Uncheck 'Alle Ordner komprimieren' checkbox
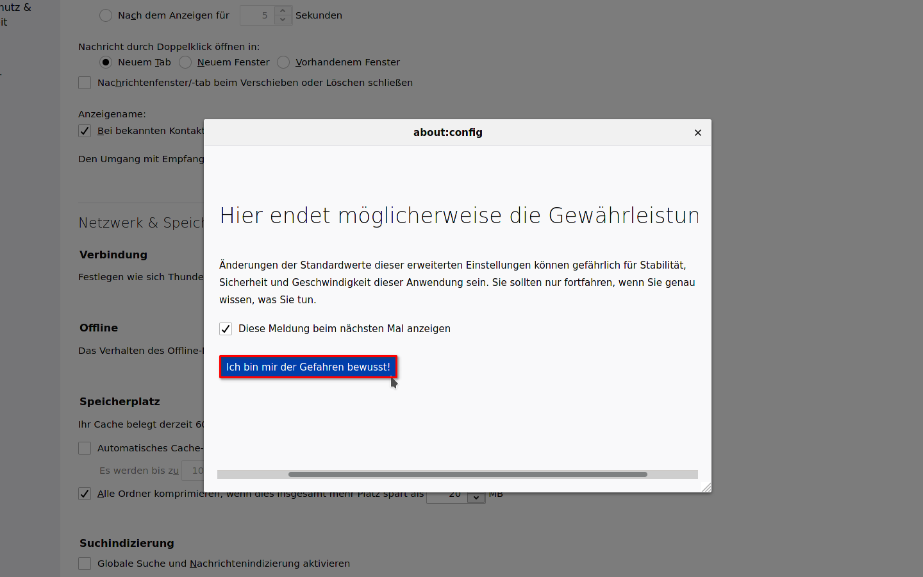Viewport: 923px width, 577px height. tap(85, 494)
